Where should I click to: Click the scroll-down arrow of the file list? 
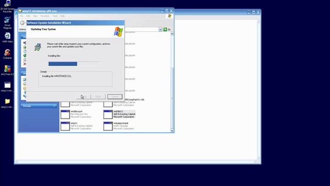pos(172,131)
